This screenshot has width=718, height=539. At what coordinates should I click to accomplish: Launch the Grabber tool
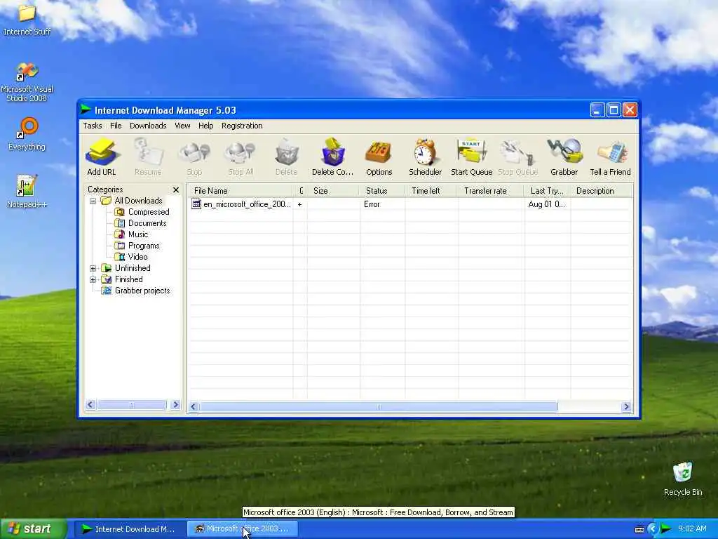564,157
